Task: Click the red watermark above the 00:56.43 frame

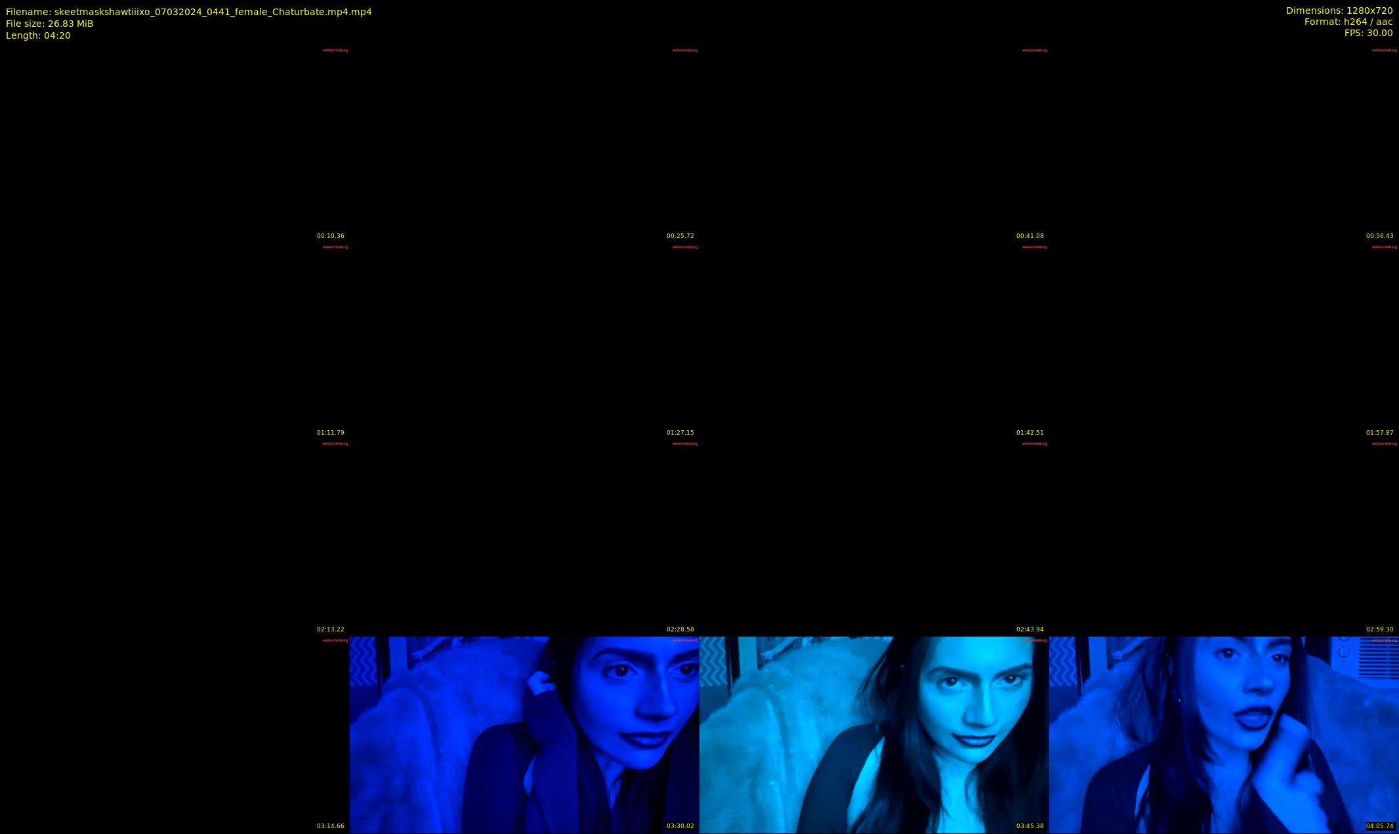Action: (1384, 50)
